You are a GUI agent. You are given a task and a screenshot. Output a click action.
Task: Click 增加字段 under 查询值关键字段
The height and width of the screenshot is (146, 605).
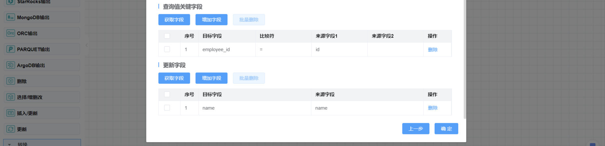(211, 20)
